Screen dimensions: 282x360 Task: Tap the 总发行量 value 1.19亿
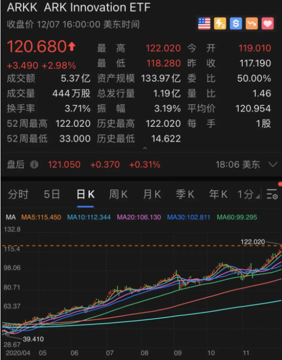click(x=167, y=94)
